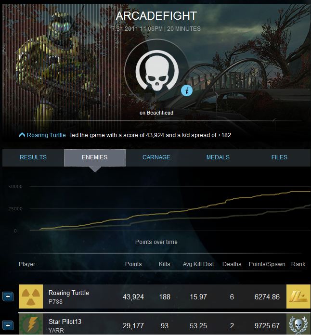Expand Roaring Turttle's row with plus button
Screen dimensions: 311x335
point(8,296)
